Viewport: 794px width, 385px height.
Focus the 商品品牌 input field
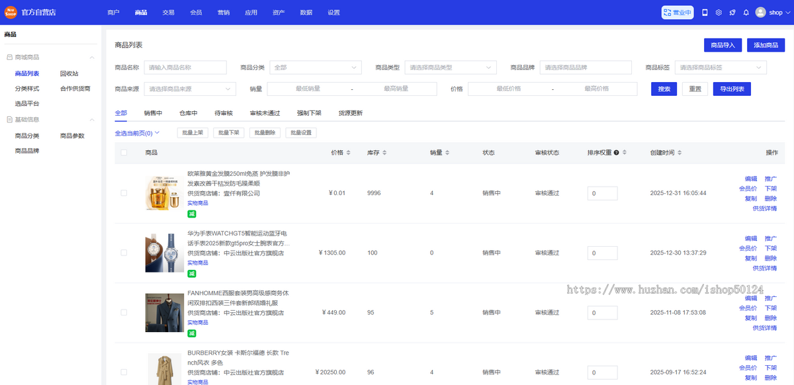586,67
